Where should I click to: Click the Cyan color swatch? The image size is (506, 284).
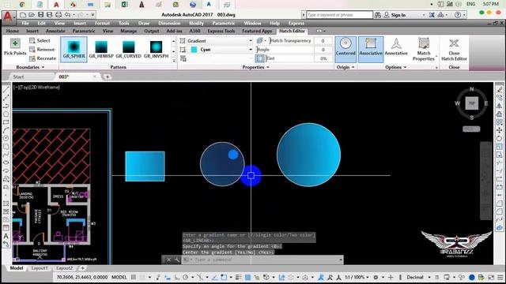click(x=194, y=50)
